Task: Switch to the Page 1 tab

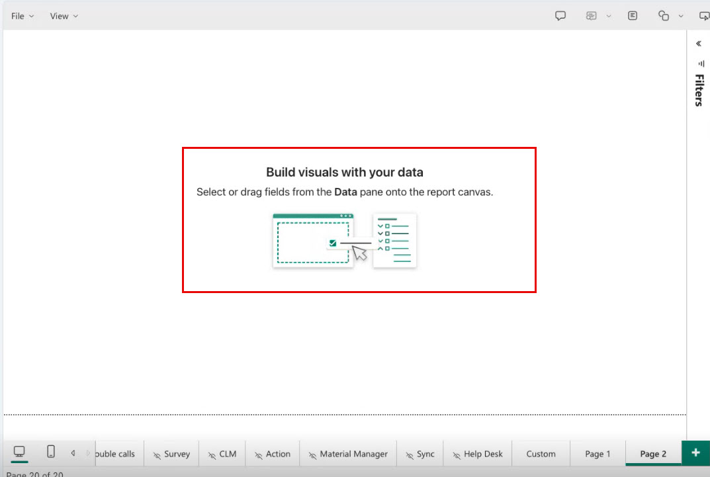Action: click(598, 454)
